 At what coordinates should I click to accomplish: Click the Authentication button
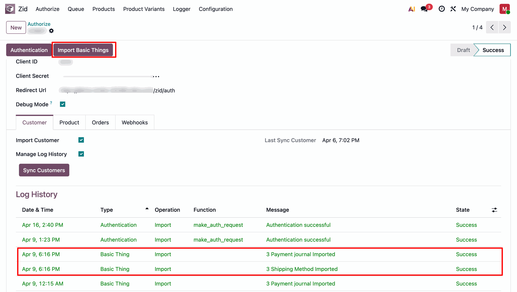pos(29,50)
